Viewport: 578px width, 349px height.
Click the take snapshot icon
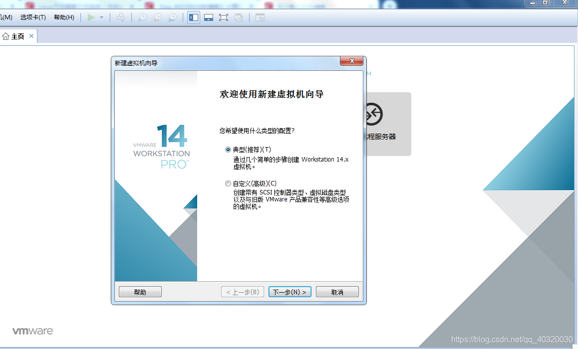coord(142,17)
